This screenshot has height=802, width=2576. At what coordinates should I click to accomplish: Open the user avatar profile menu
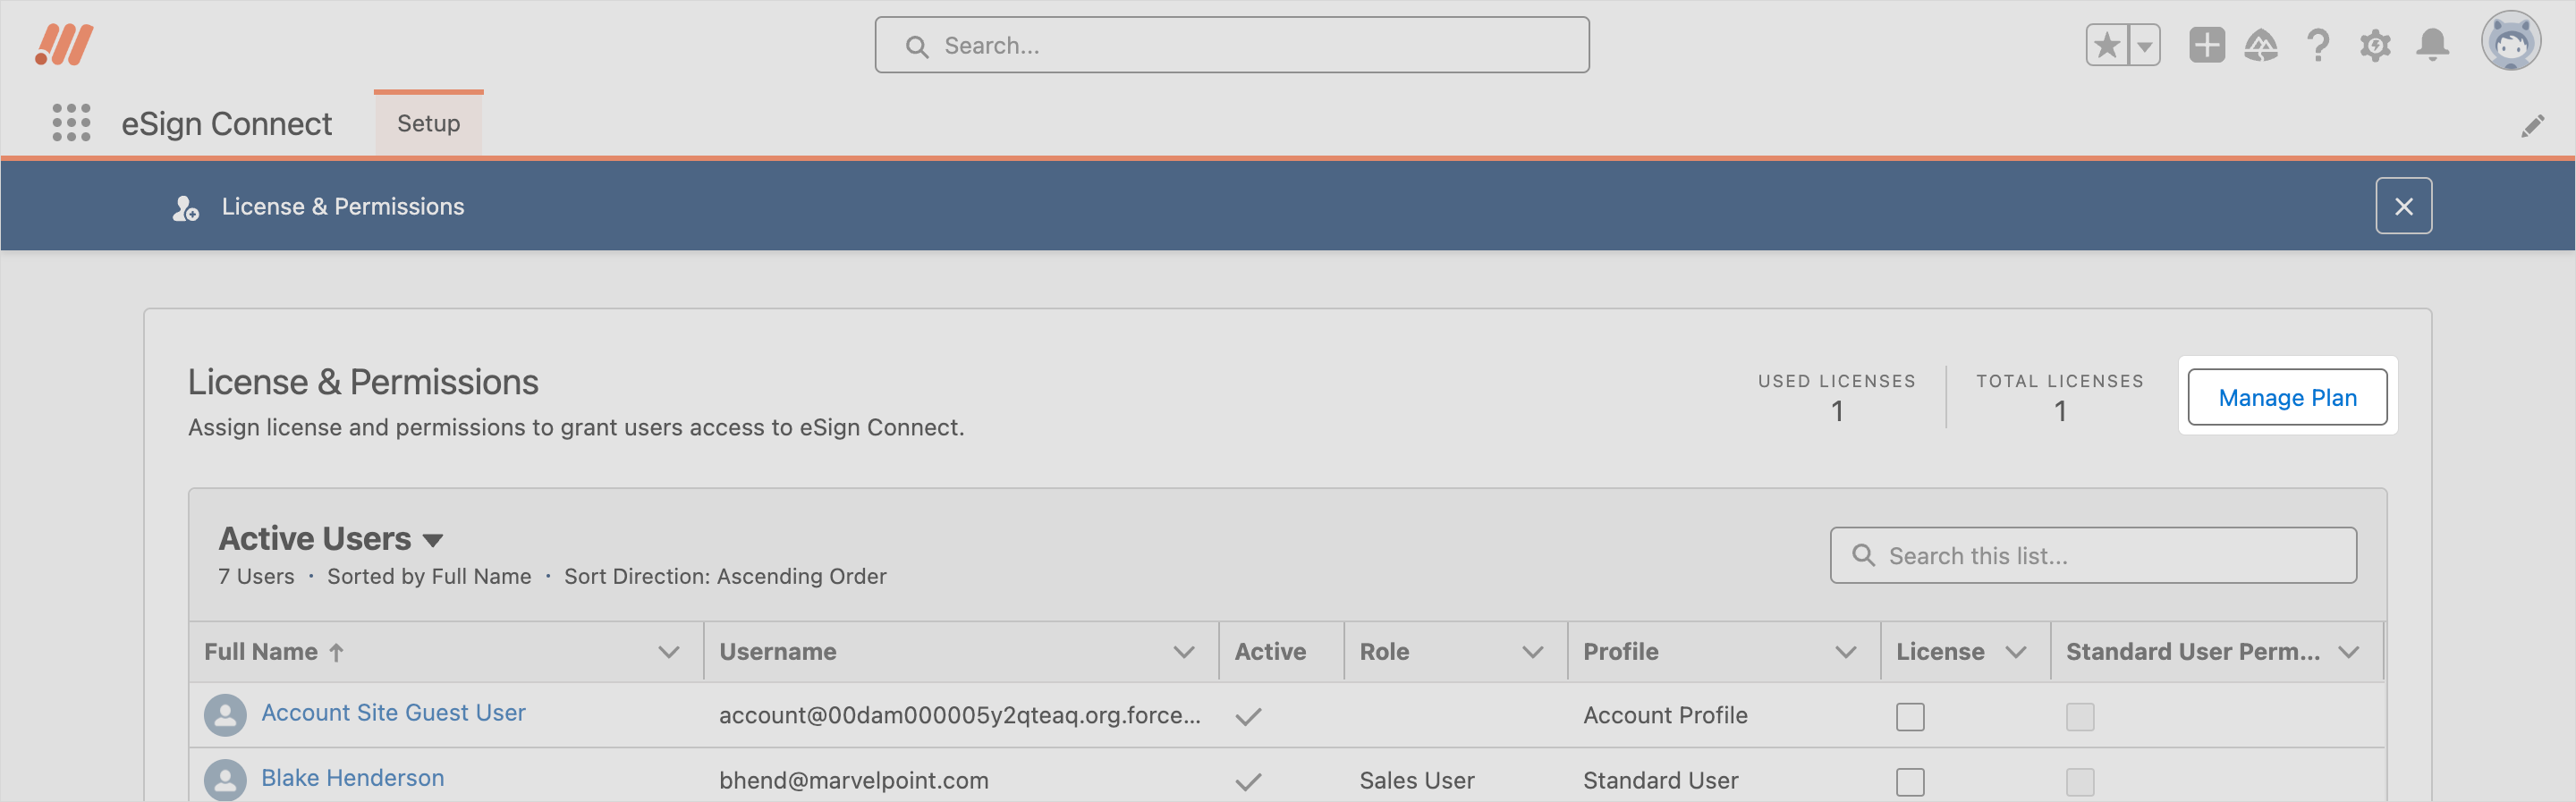[x=2510, y=42]
